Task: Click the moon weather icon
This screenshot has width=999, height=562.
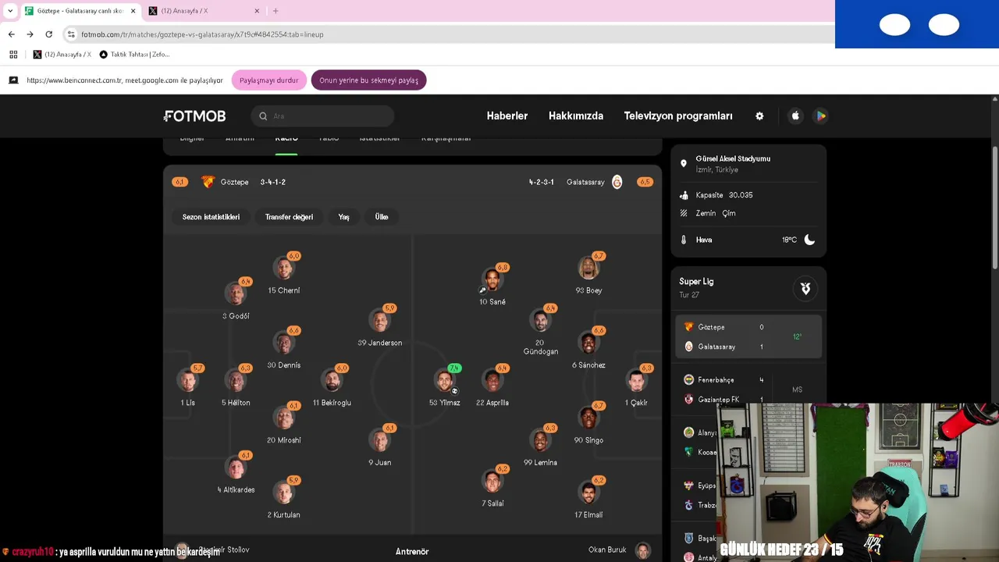Action: click(x=809, y=240)
